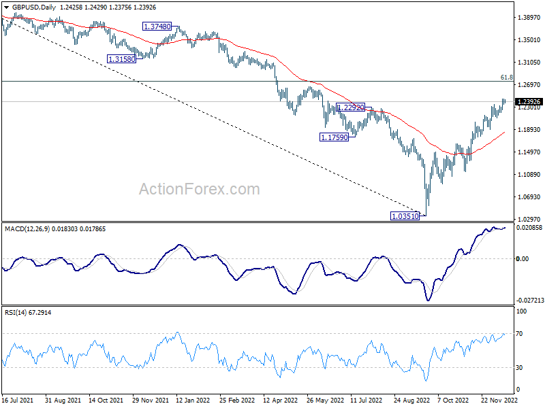
Task: Select the 1.31580 price label
Action: (122, 59)
